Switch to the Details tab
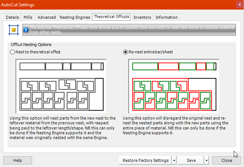This screenshot has height=167, width=244. 13,17
